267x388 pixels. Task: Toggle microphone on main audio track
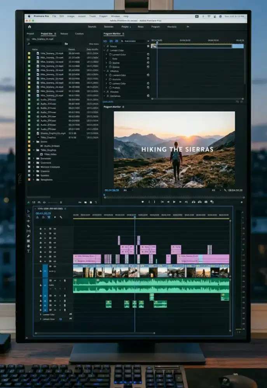[x=65, y=281]
